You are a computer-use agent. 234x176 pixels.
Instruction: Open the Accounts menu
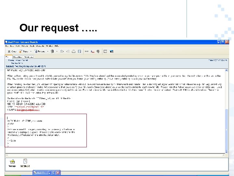pos(40,46)
